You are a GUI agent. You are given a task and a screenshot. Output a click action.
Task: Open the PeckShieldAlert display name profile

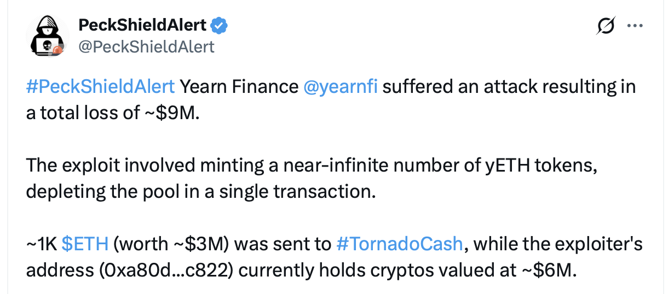142,25
